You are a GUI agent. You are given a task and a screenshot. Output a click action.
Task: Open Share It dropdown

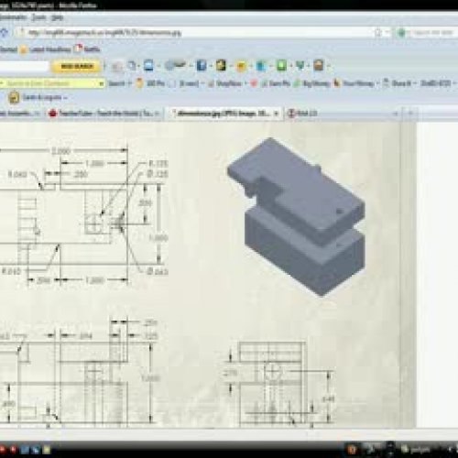(x=399, y=83)
